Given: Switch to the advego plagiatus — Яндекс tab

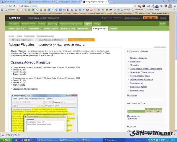Looking at the screenshot, I should pos(68,2).
